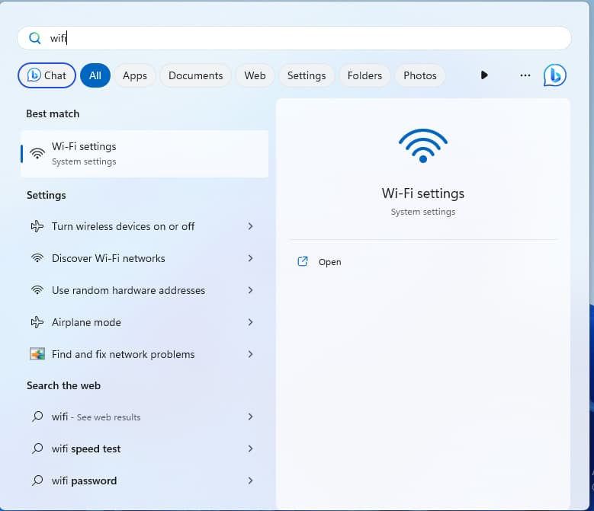Open 'Find and fix network problems' result
This screenshot has width=594, height=511.
click(143, 354)
